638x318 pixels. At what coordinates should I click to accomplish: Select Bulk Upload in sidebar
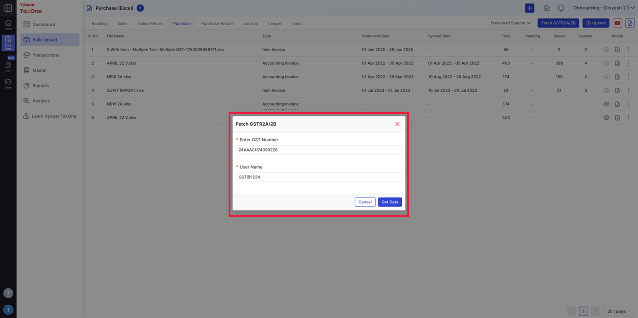[x=50, y=40]
